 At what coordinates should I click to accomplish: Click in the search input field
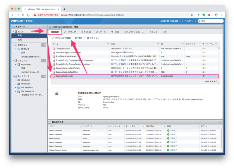click(211, 21)
